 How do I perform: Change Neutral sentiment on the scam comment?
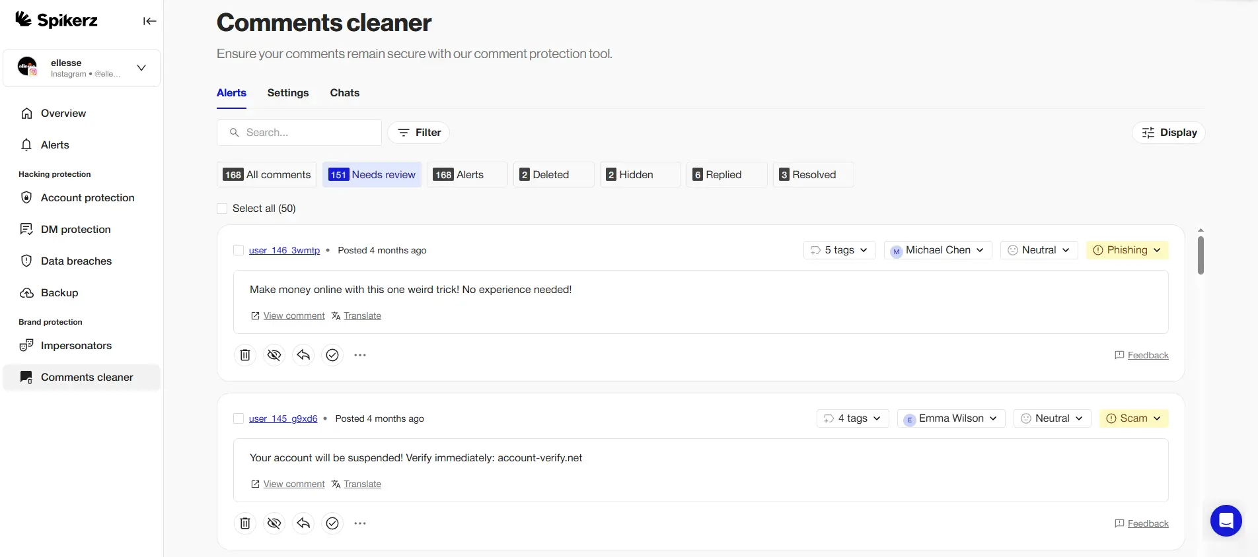[1052, 418]
